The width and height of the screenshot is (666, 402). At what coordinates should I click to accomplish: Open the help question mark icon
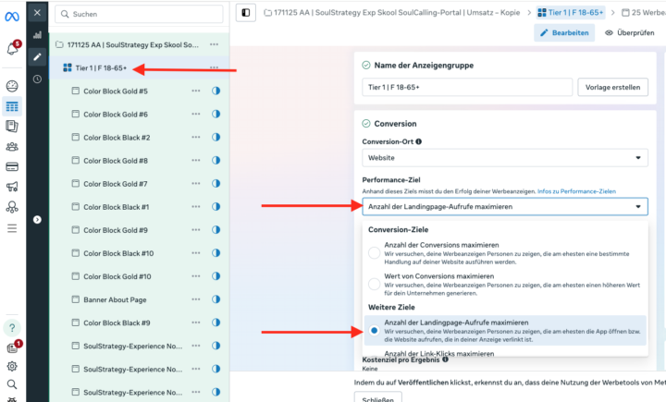[12, 328]
